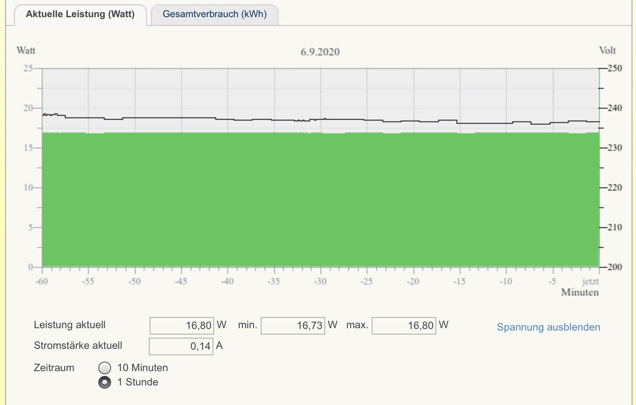Image resolution: width=636 pixels, height=405 pixels.
Task: Hide voltage via Spannung ausblenden link
Action: coord(548,327)
